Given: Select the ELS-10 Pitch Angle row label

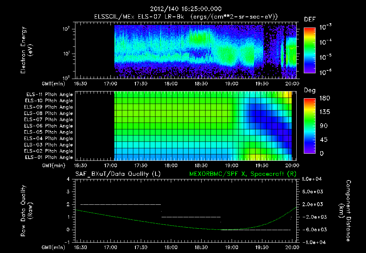Looking at the screenshot, I should click(x=49, y=101).
